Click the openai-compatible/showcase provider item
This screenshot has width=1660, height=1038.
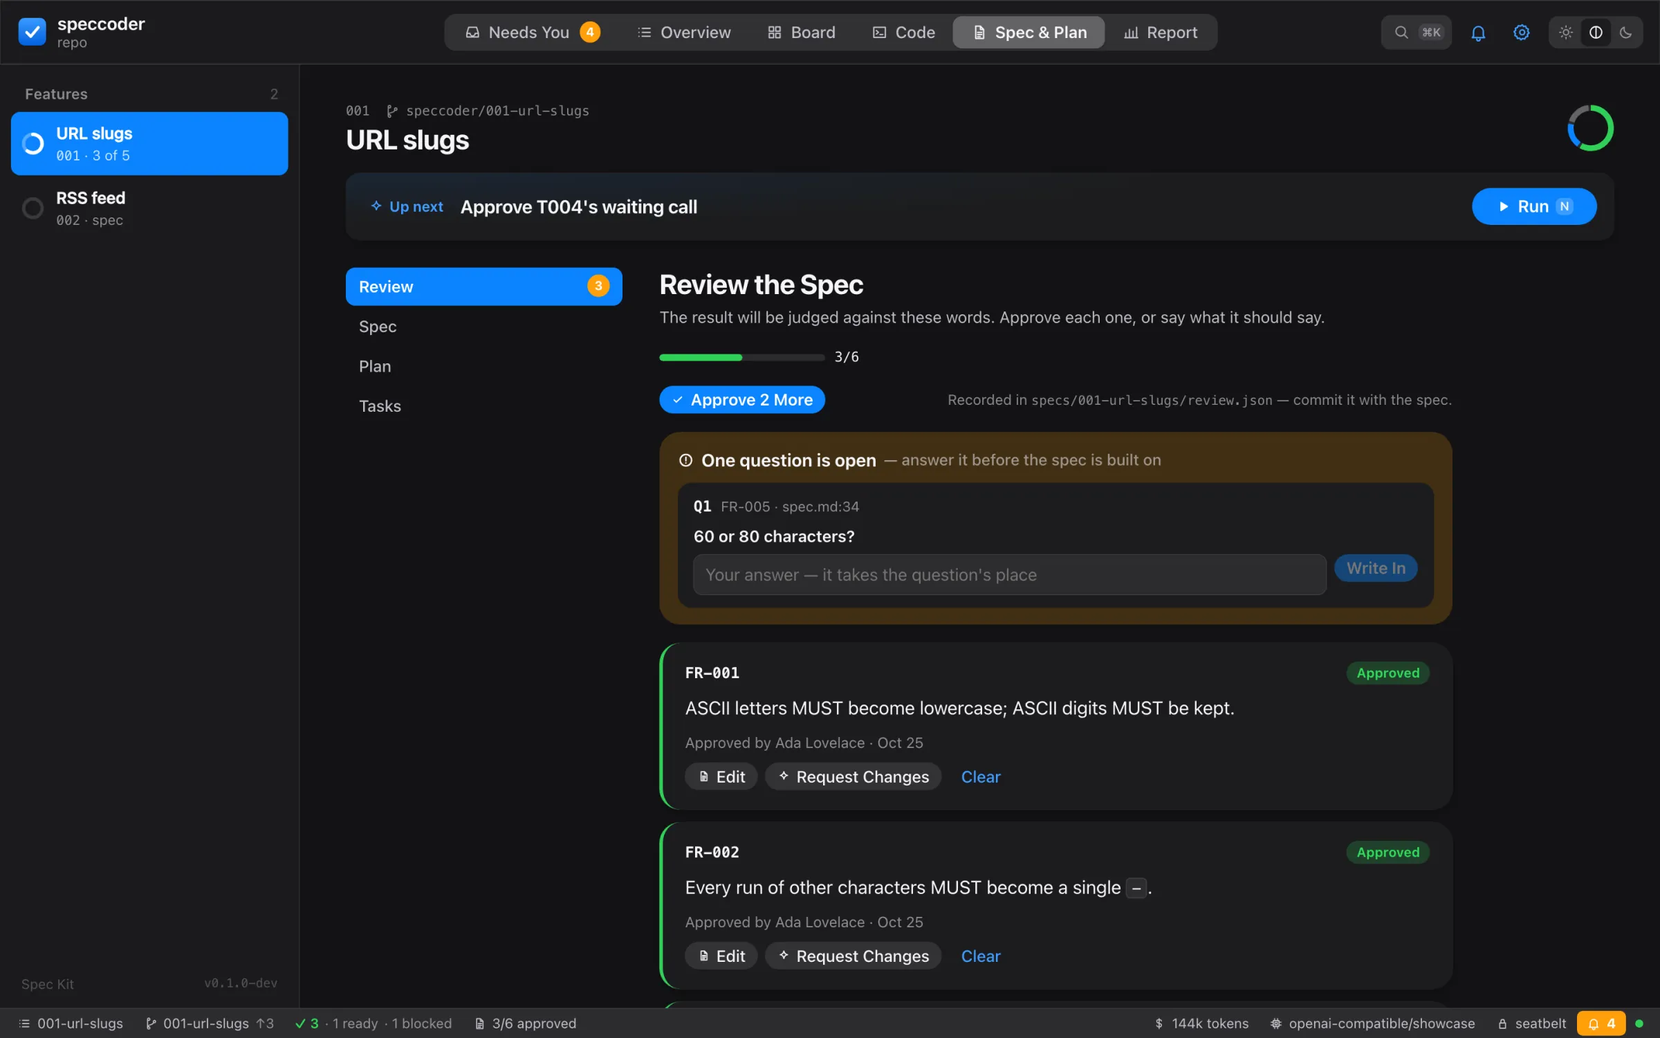pos(1372,1023)
